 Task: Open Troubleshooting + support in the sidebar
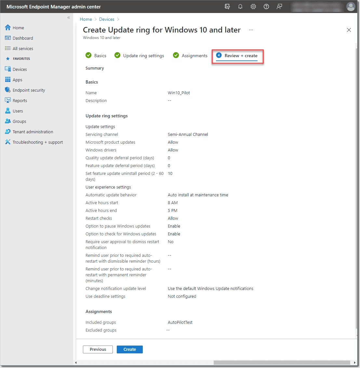coord(38,142)
